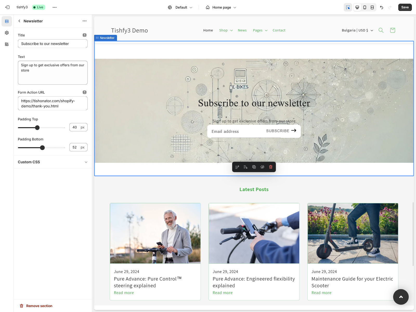Open Newsletter panel's three-dot menu
The height and width of the screenshot is (312, 416).
click(x=84, y=21)
